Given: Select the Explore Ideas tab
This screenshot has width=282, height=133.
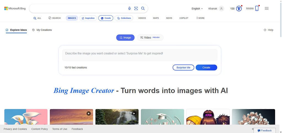Looking at the screenshot, I should (x=16, y=30).
